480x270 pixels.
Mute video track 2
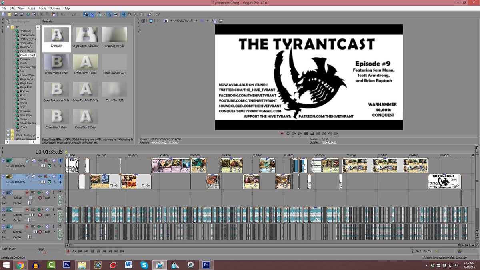coord(54,176)
